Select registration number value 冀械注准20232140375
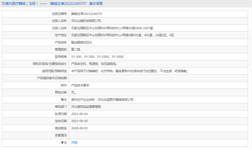 click(x=86, y=14)
